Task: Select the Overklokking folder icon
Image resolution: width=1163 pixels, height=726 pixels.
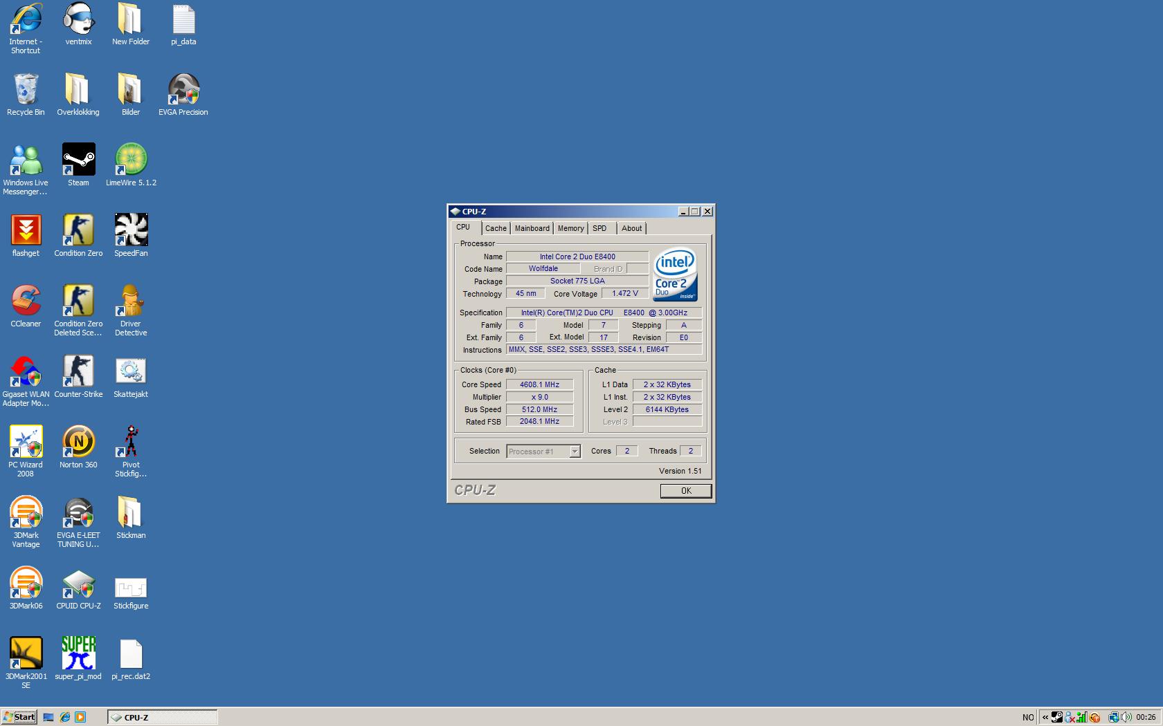Action: point(78,95)
